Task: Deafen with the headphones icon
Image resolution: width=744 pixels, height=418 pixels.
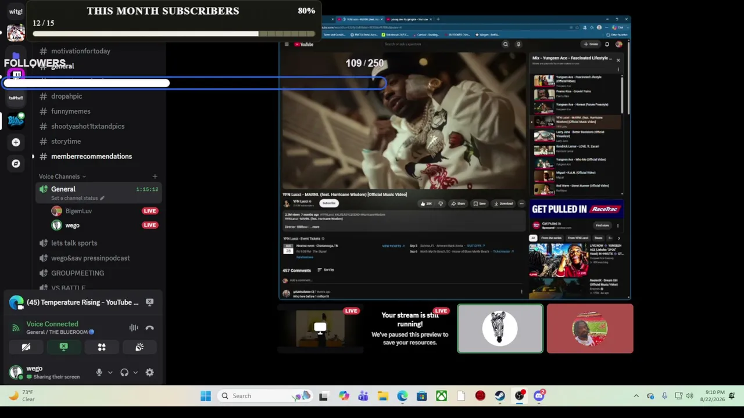Action: [x=124, y=373]
